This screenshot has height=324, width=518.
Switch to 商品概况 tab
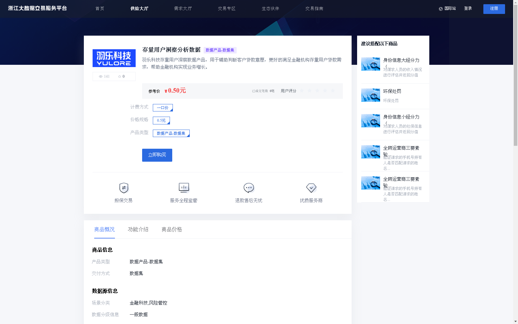point(105,229)
